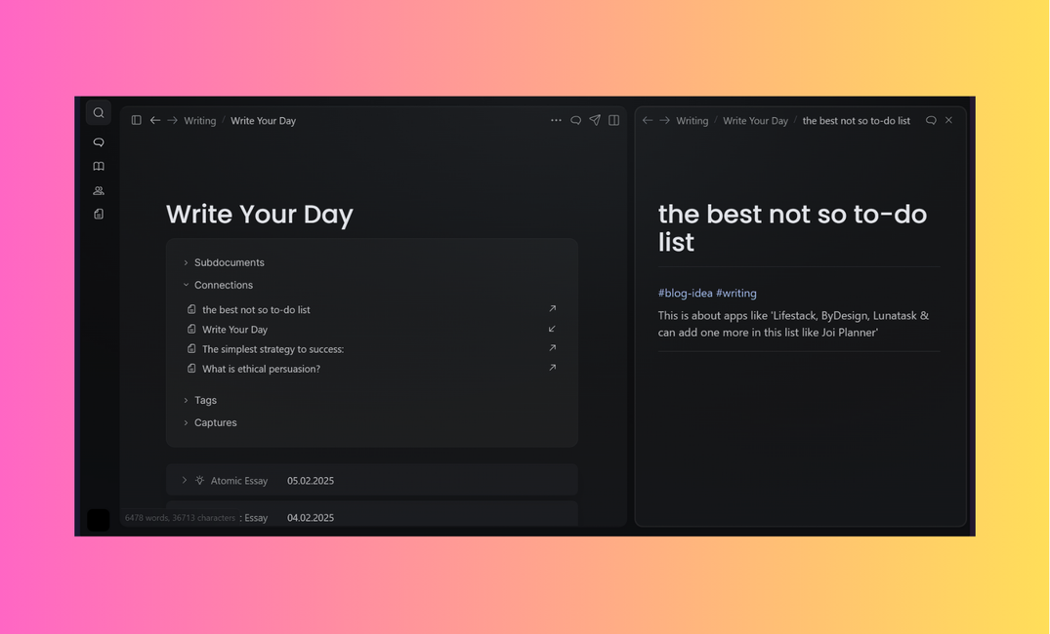Click the Write Your Day page title
Image resolution: width=1050 pixels, height=634 pixels.
[260, 214]
